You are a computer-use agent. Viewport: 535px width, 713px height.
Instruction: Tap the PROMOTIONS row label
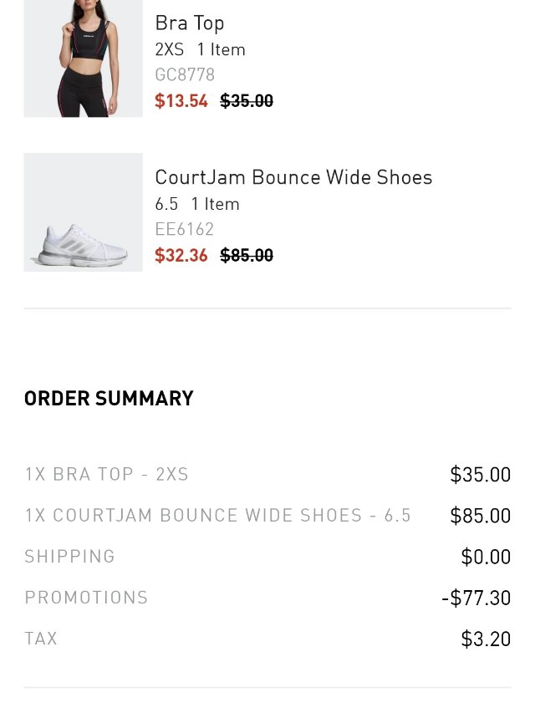click(x=86, y=598)
